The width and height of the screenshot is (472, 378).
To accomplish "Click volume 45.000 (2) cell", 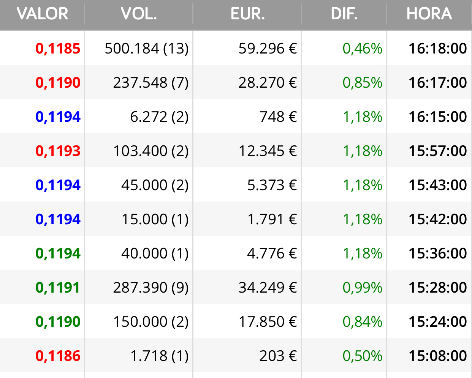I will tap(155, 185).
